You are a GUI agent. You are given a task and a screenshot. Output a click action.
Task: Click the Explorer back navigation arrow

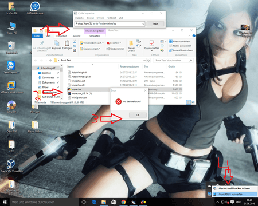pos(36,60)
